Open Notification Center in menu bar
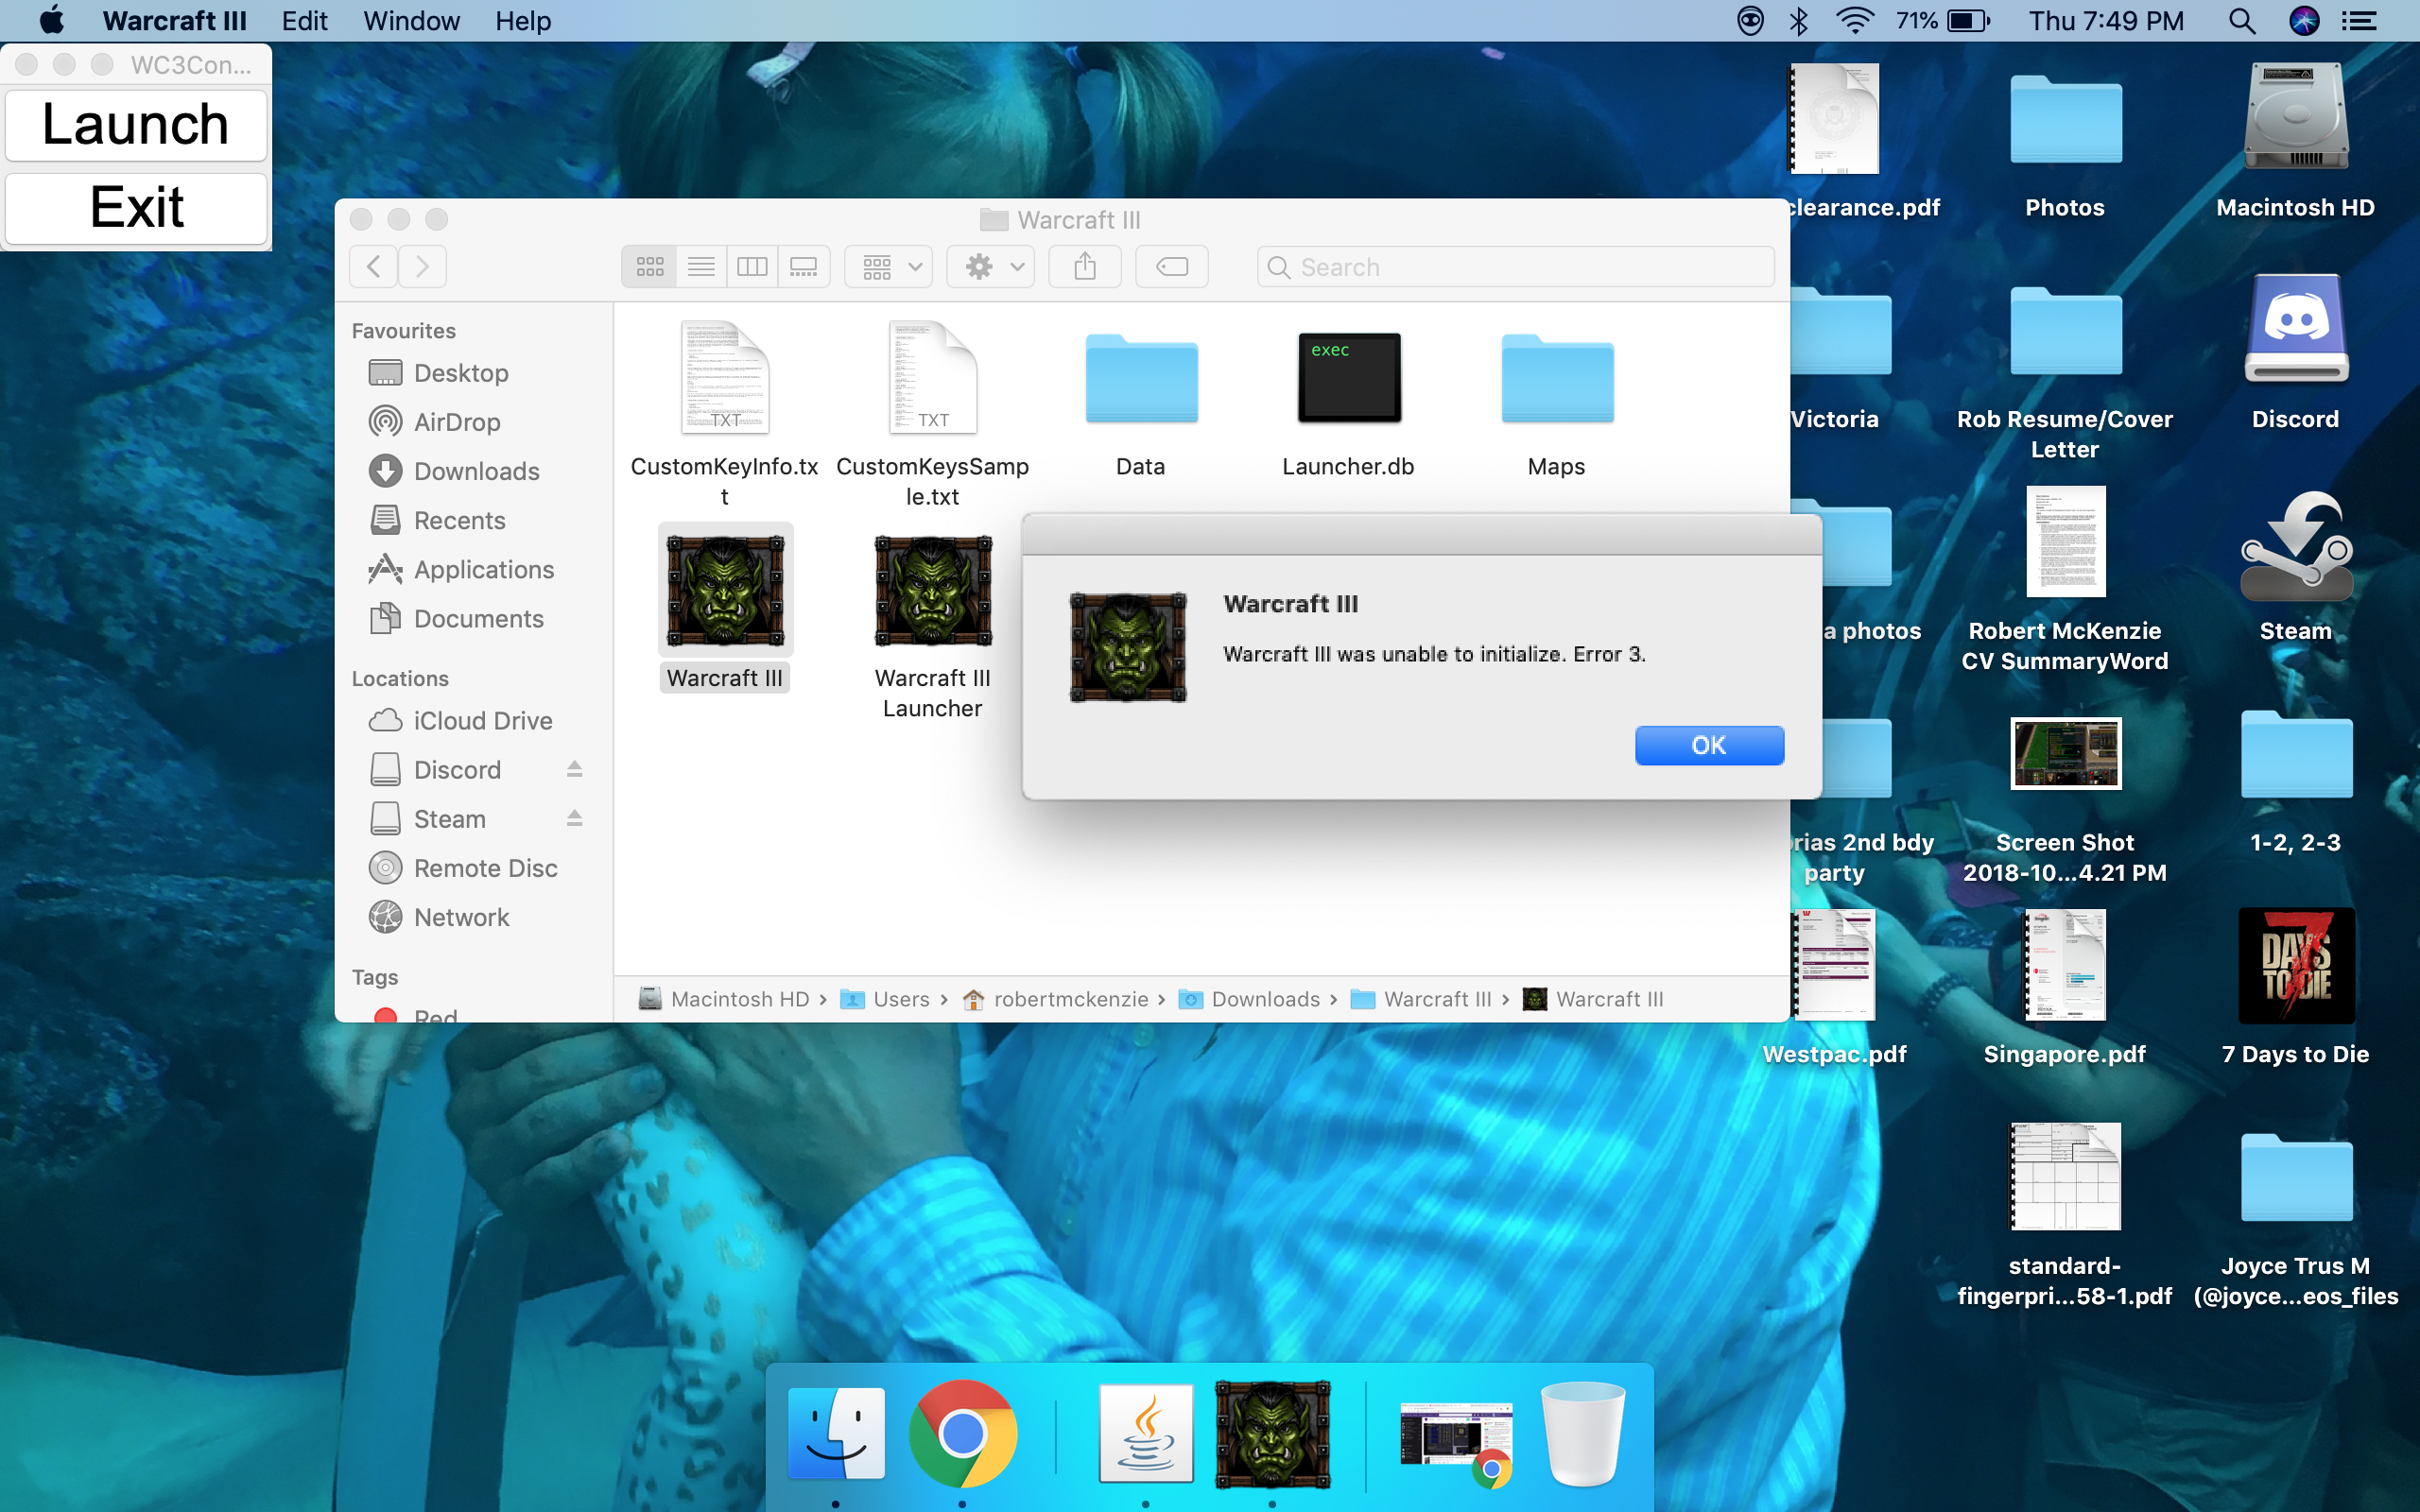Viewport: 2420px width, 1512px height. (x=2359, y=20)
